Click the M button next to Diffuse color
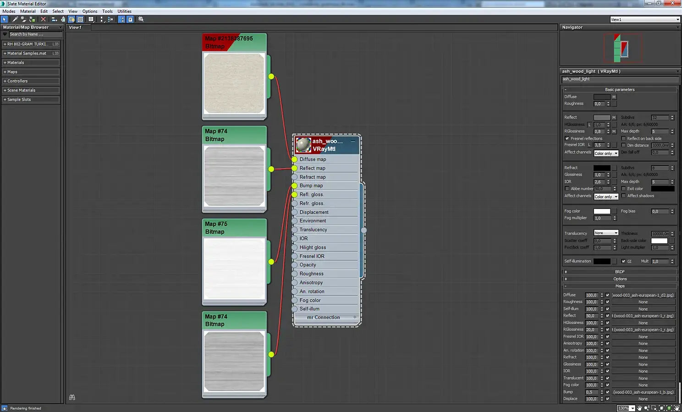 (614, 97)
